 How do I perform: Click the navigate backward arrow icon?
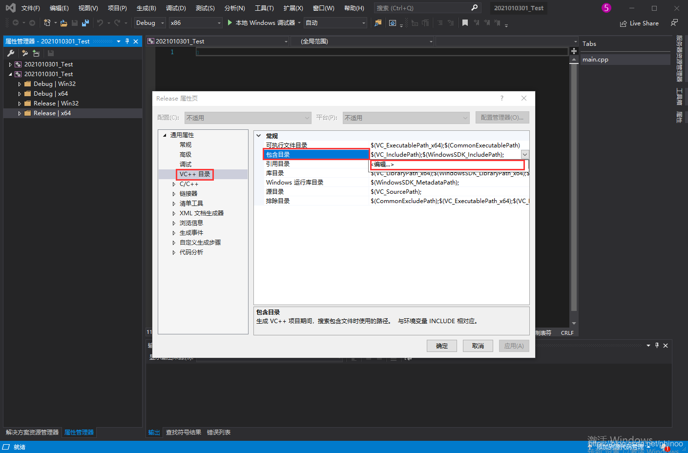[16, 23]
